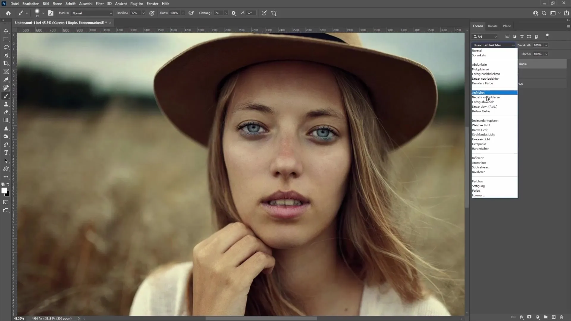The width and height of the screenshot is (571, 321).
Task: Toggle type layer filter
Action: pos(522,37)
